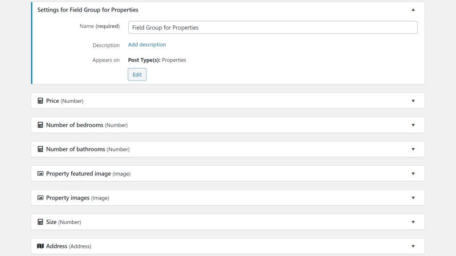Click the image icon beside Property featured image
The height and width of the screenshot is (256, 456).
coord(40,173)
